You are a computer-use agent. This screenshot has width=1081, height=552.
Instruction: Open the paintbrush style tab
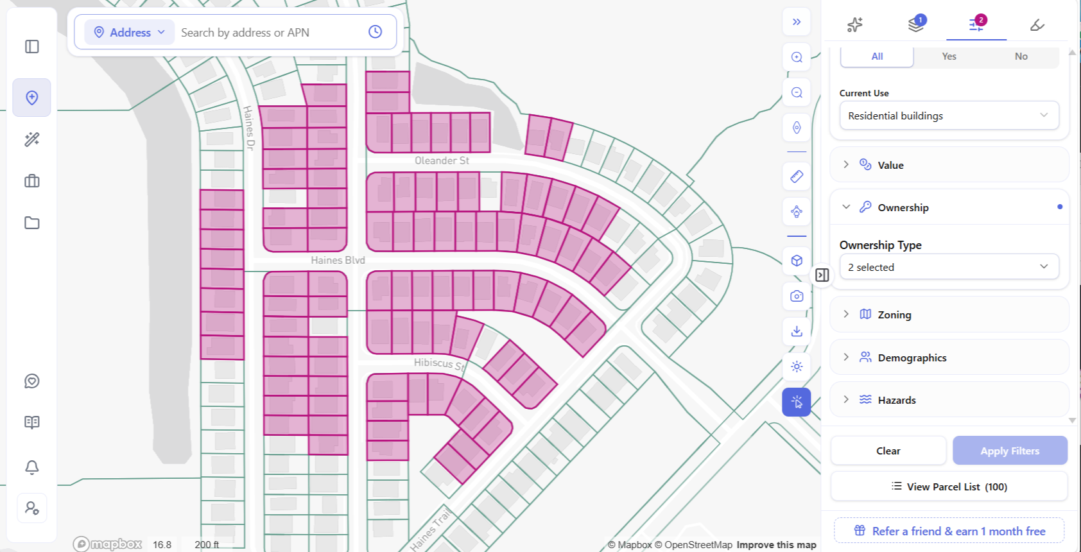[x=1037, y=25]
